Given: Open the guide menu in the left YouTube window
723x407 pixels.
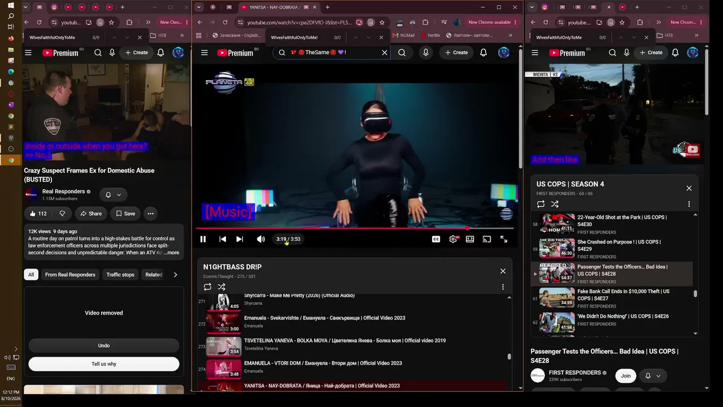Looking at the screenshot, I should coord(28,53).
